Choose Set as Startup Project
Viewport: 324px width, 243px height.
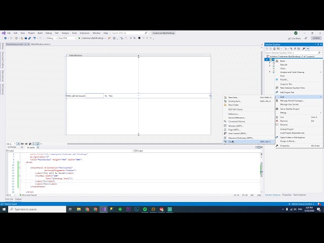coord(299,109)
